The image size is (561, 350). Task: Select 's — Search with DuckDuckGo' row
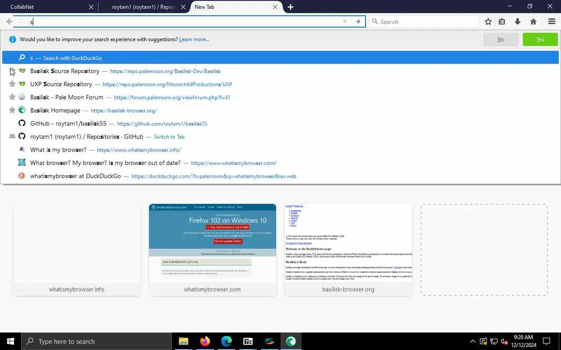pyautogui.click(x=280, y=58)
